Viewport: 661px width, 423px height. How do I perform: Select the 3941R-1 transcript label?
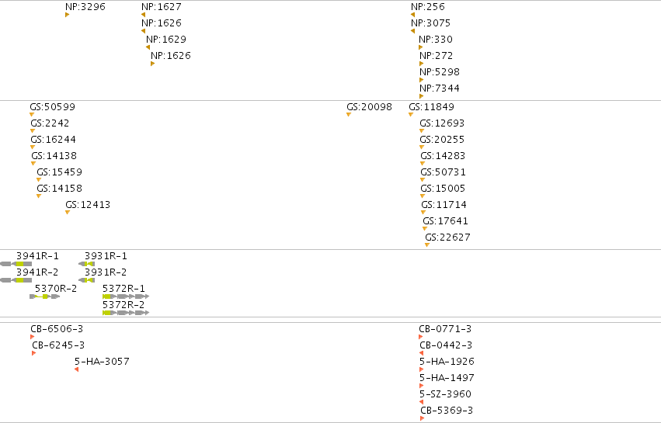37,256
